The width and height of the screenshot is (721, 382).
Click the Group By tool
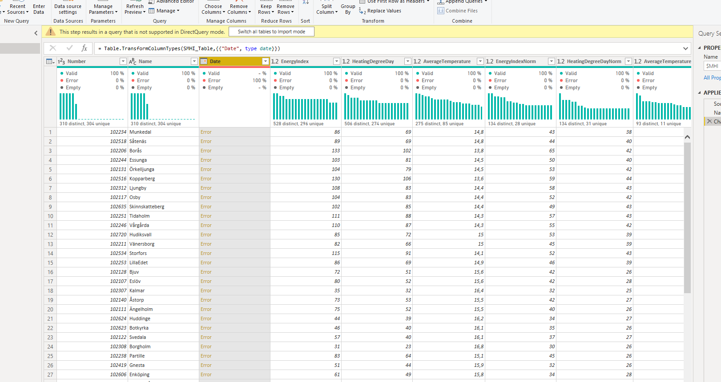pos(348,8)
